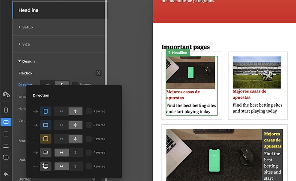The width and height of the screenshot is (296, 181).
Task: Switch to mobile portrait viewport icon in sidebar
Action: click(x=6, y=110)
